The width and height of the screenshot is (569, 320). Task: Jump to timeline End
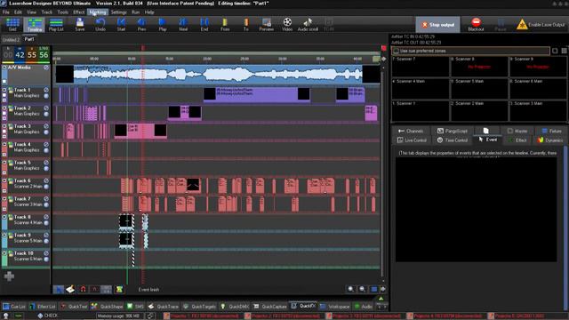(204, 25)
